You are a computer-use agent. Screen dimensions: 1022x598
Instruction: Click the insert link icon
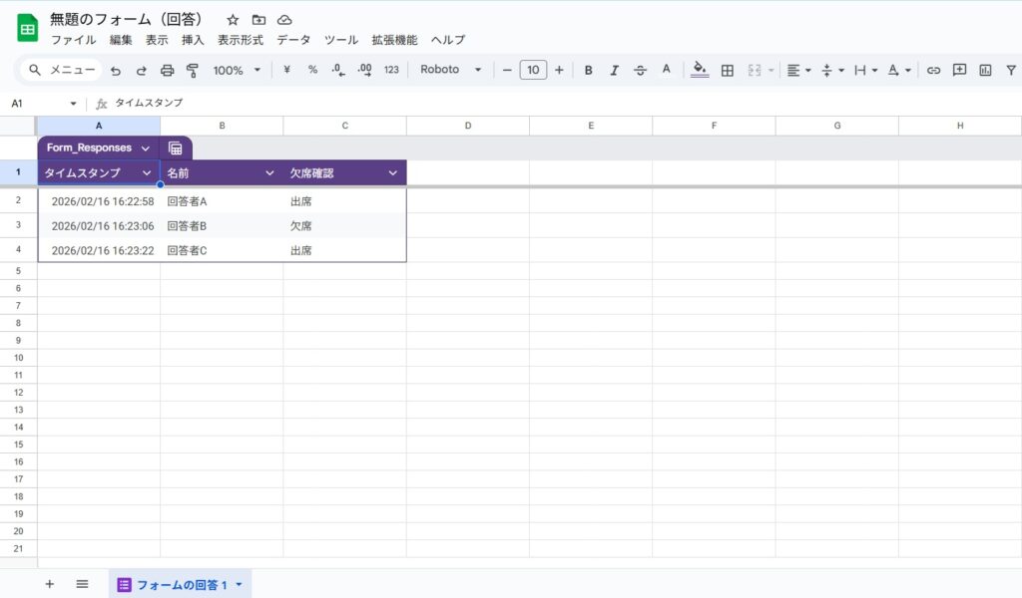[x=933, y=71]
